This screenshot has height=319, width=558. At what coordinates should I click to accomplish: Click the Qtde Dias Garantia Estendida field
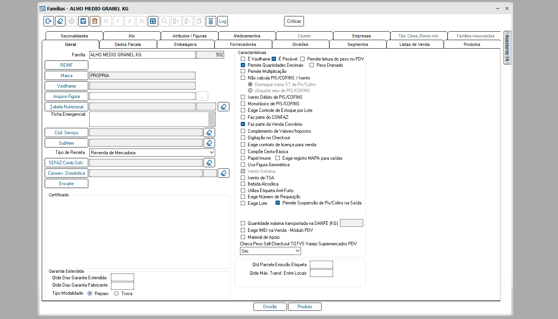[122, 277]
